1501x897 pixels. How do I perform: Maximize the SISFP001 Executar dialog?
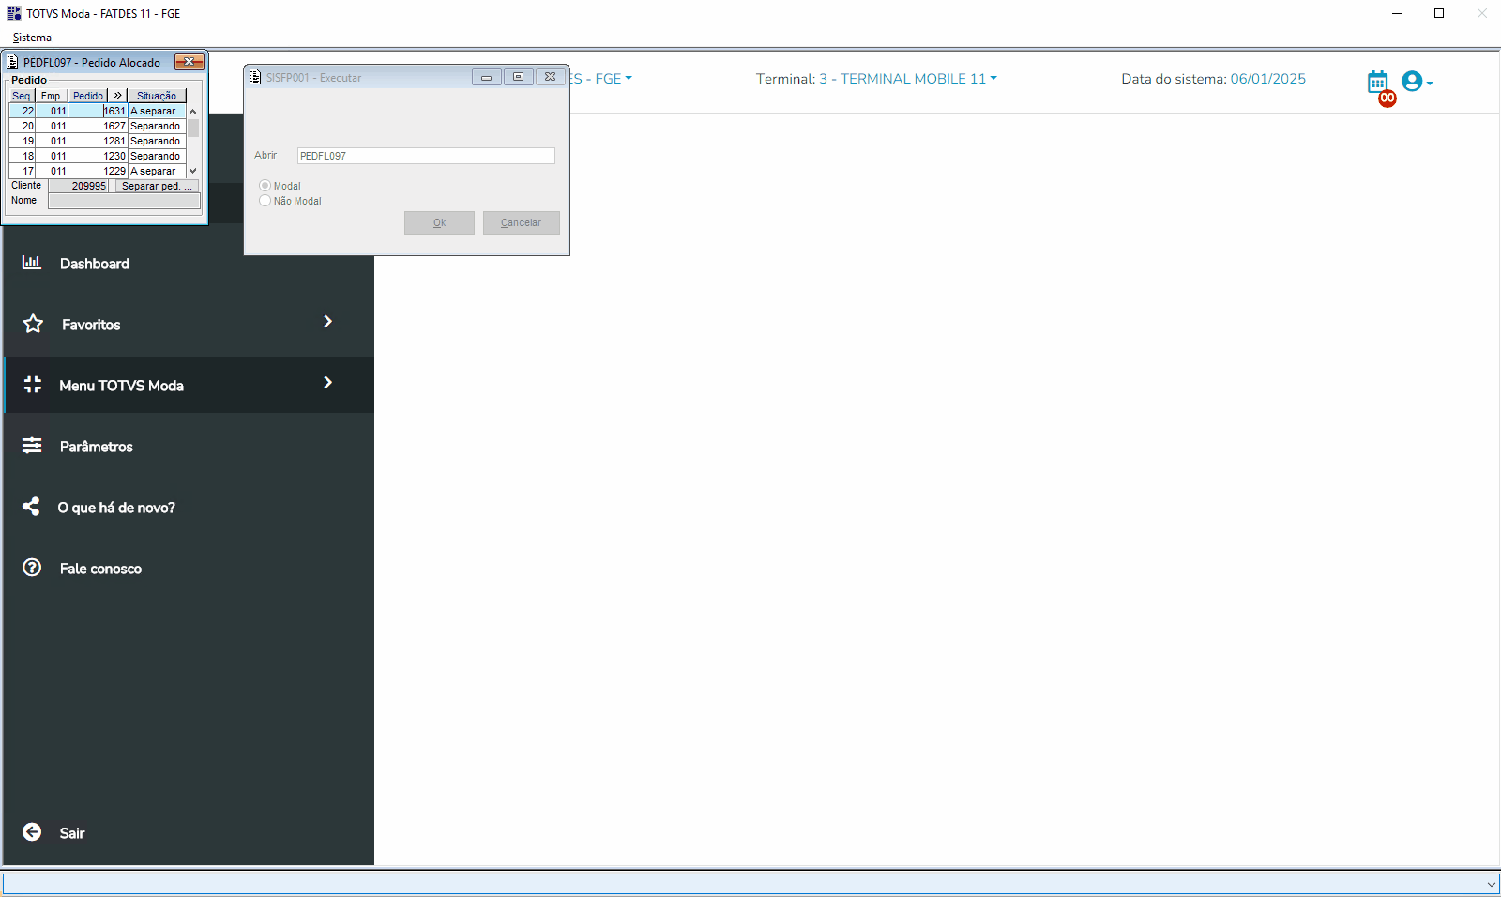coord(518,77)
